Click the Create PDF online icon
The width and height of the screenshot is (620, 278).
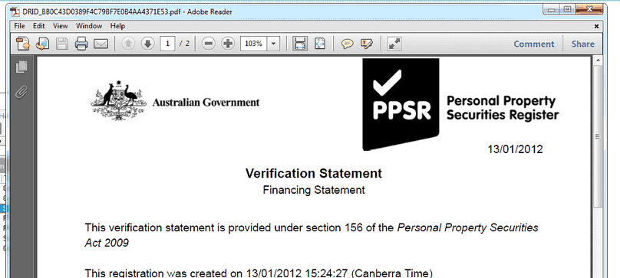tap(23, 44)
